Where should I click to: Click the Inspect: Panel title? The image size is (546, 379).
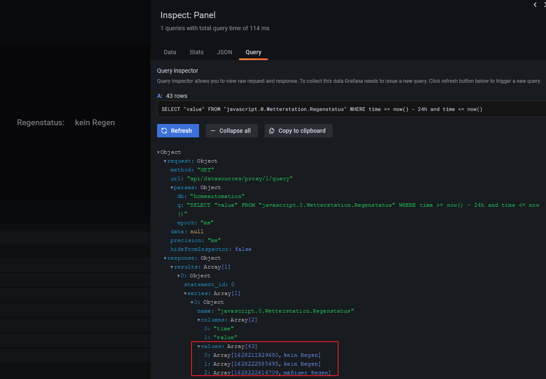188,15
